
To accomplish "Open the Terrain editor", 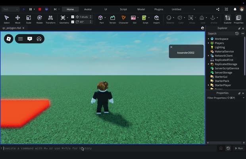I will tap(113, 19).
